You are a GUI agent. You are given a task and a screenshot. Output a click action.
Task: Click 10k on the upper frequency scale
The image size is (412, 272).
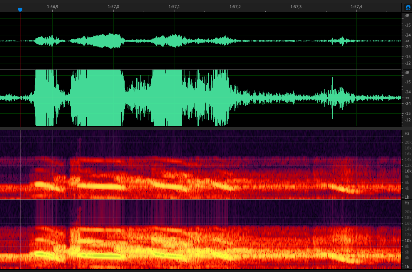pos(407,171)
